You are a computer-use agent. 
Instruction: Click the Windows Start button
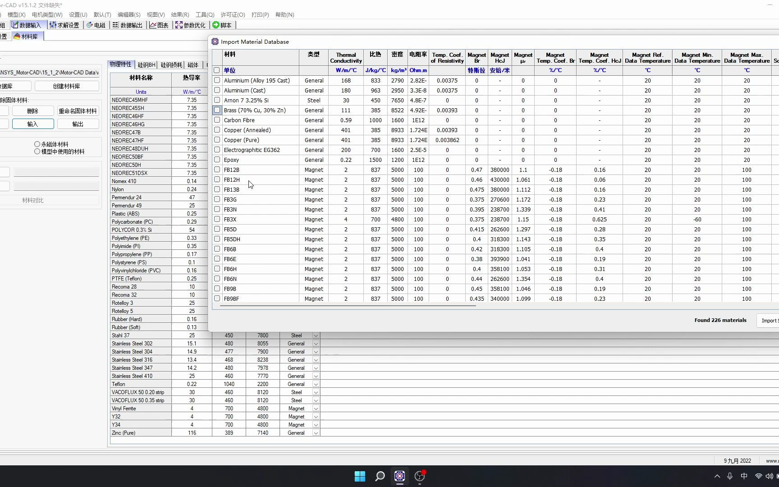click(x=360, y=476)
